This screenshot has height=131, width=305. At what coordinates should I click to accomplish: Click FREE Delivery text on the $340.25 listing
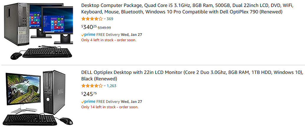[108, 34]
